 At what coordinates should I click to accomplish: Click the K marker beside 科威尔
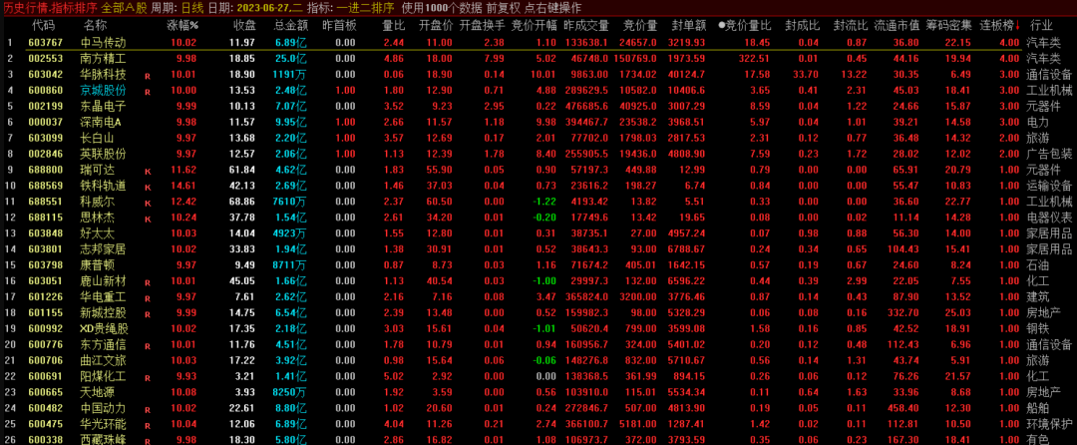tap(147, 203)
